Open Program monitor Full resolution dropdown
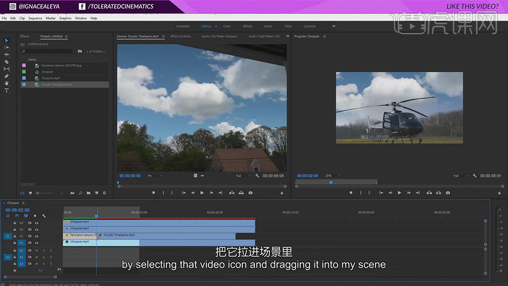This screenshot has width=508, height=286. [460, 176]
